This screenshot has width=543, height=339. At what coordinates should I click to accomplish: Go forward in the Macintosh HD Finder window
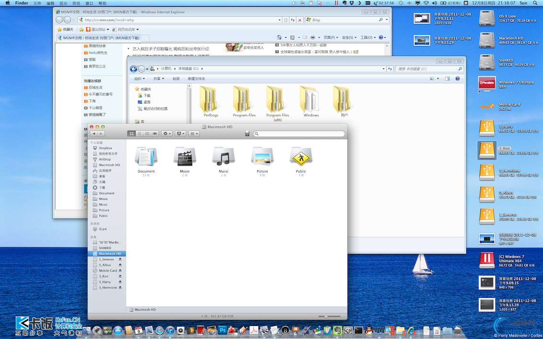coord(101,133)
